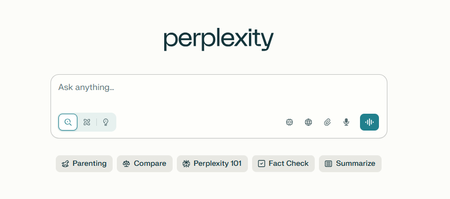Viewport: 450px width, 199px height.
Task: Choose the Compare suggestion chip
Action: [145, 164]
